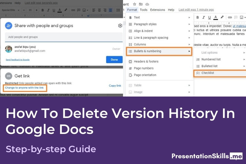
Task: Click insert image icon in left window toolbar
Action: pos(84,10)
